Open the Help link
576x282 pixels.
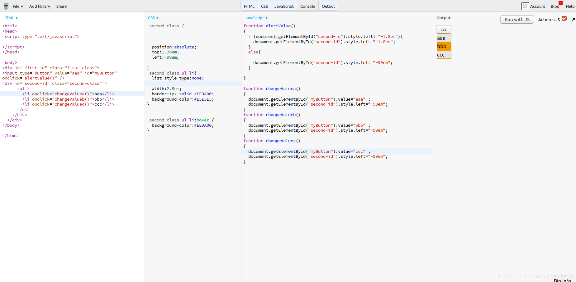[570, 6]
